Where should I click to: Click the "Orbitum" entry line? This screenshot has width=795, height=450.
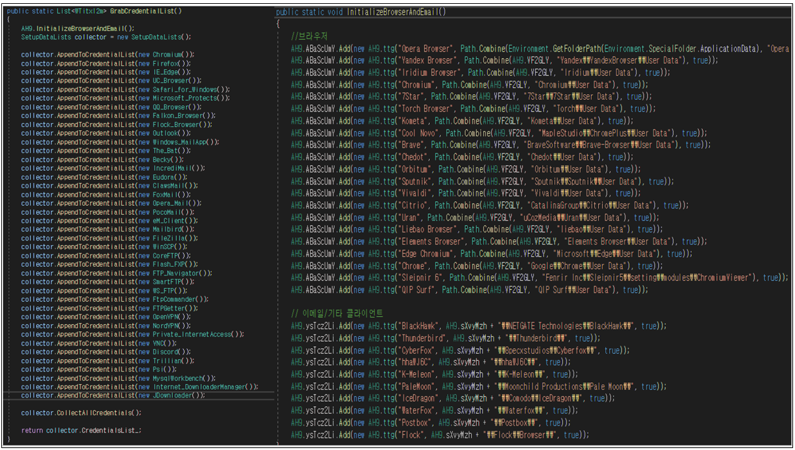466,169
